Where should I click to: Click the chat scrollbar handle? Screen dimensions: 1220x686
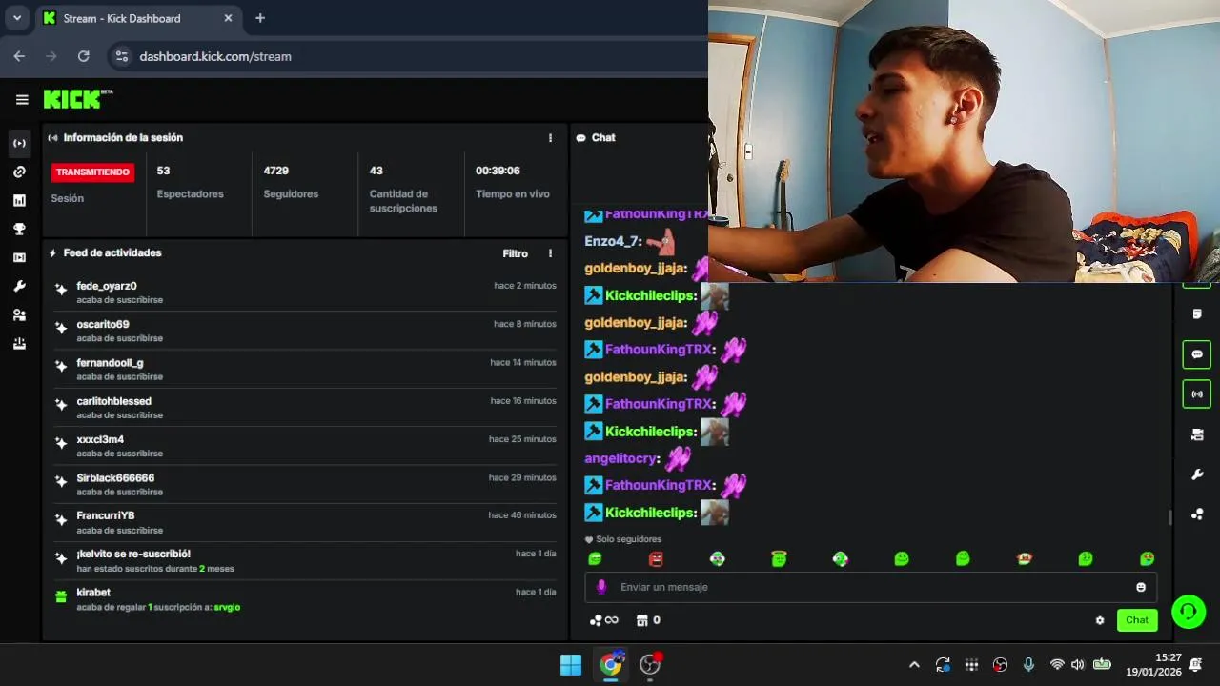[x=1170, y=517]
